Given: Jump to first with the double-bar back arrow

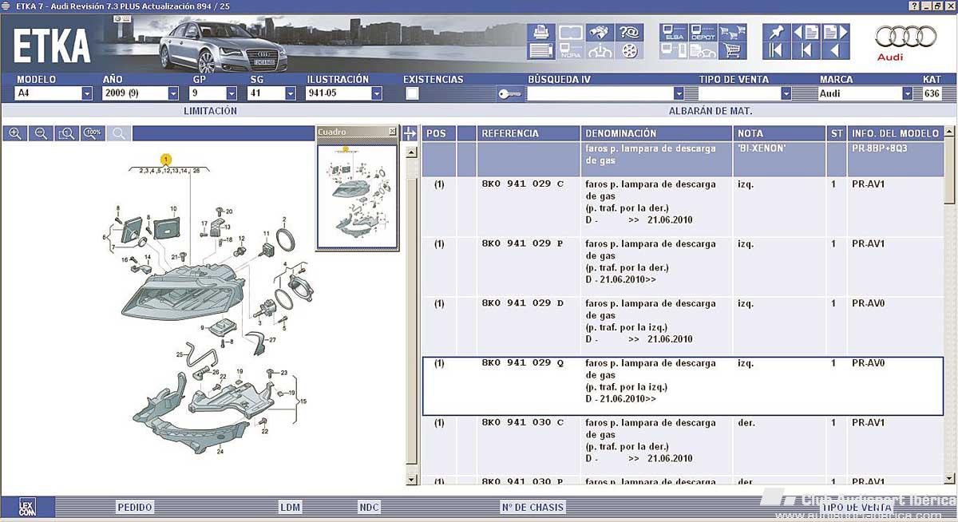Looking at the screenshot, I should pos(776,52).
